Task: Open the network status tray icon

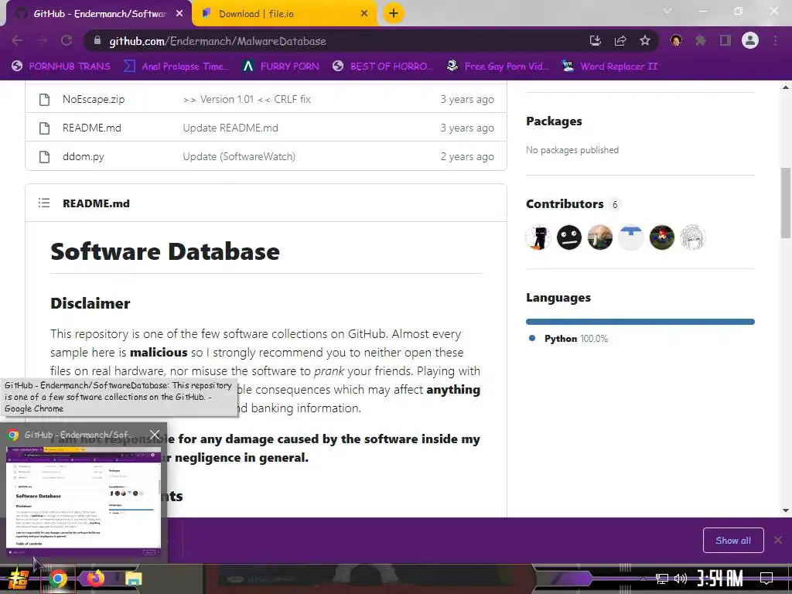Action: pos(662,579)
